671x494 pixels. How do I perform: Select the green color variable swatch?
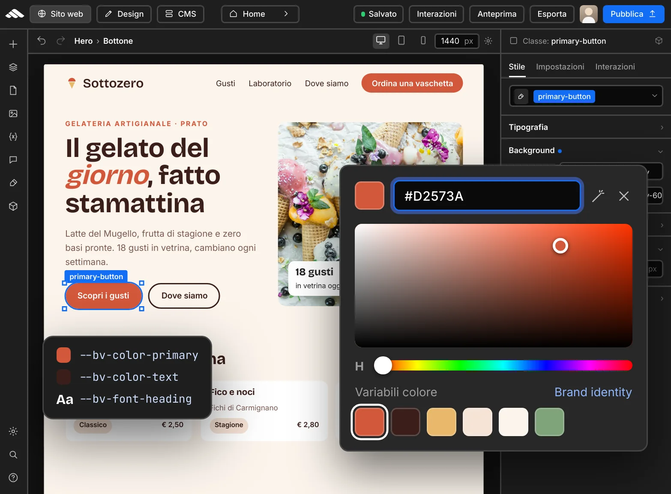pyautogui.click(x=549, y=422)
